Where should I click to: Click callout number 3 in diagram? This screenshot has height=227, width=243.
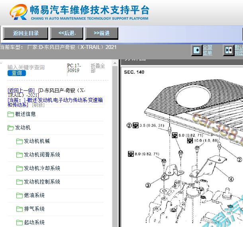click(148, 185)
